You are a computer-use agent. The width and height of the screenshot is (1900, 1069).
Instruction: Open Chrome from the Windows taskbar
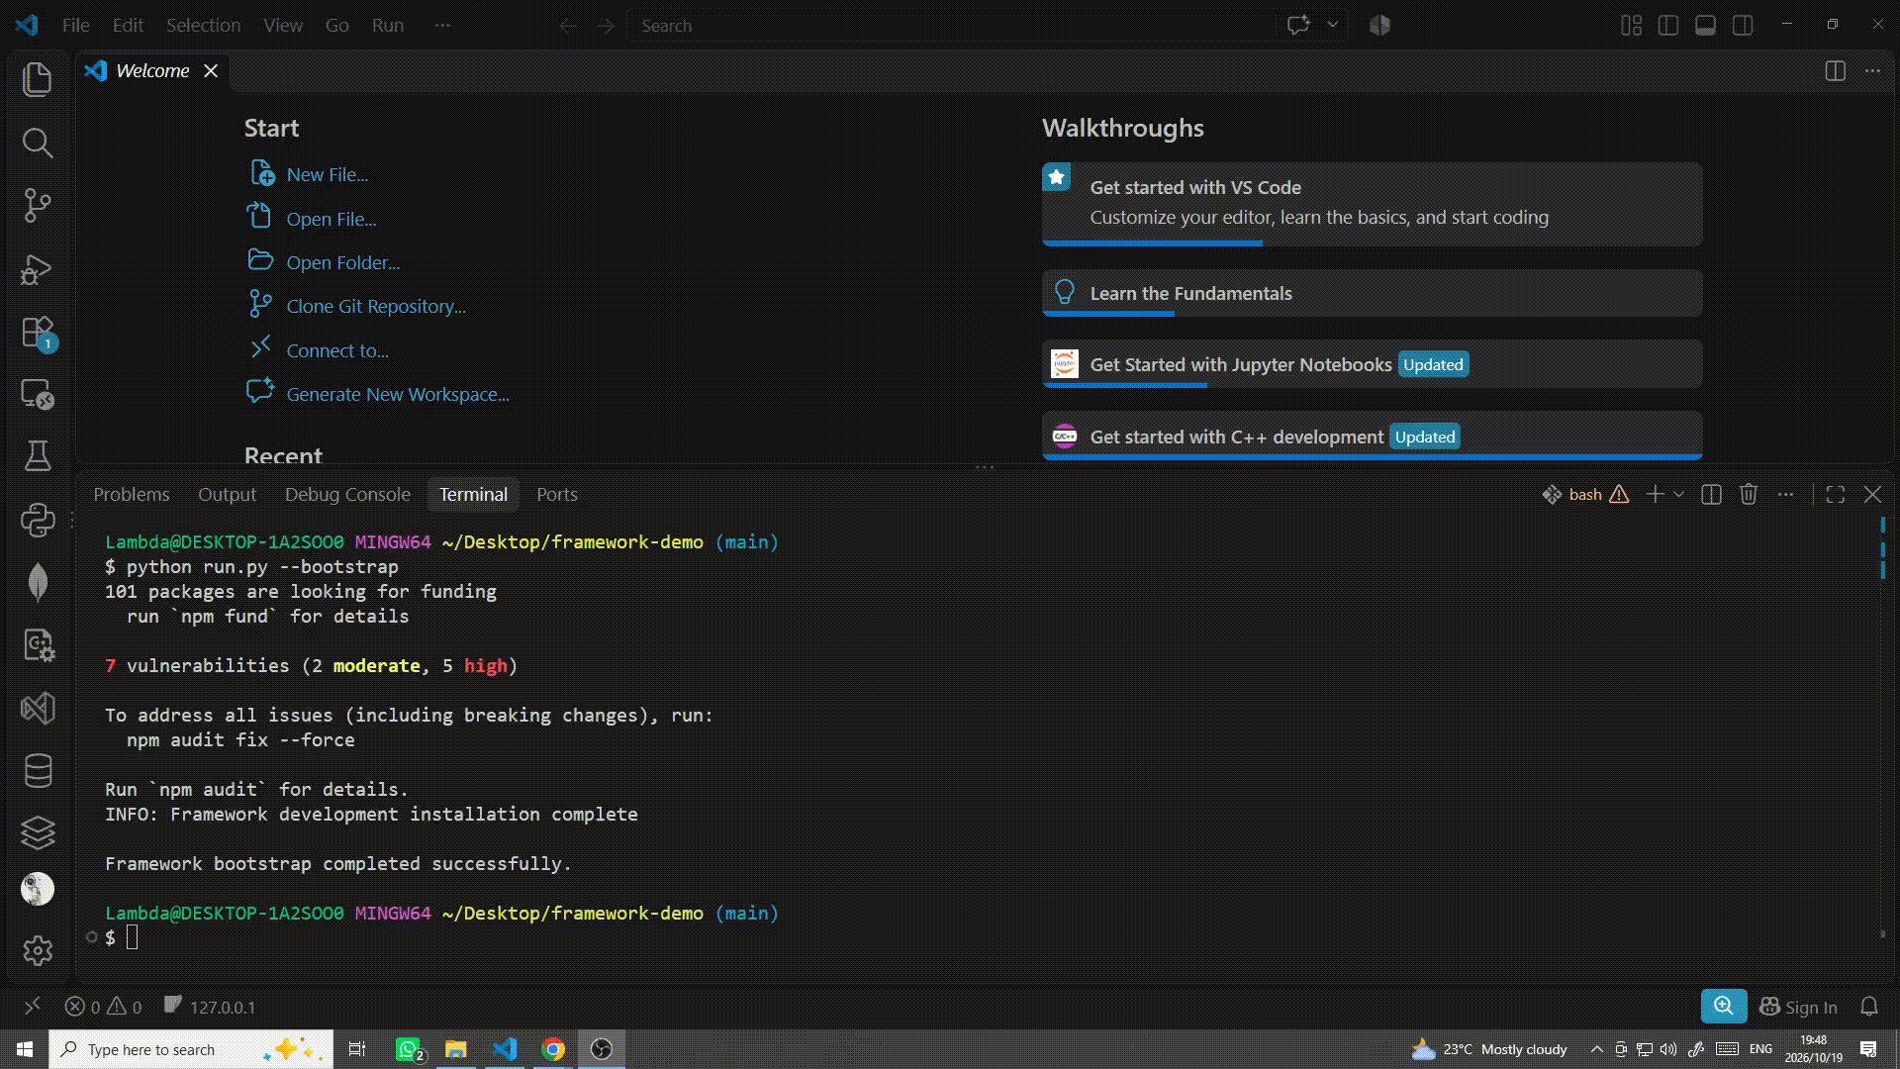click(553, 1049)
